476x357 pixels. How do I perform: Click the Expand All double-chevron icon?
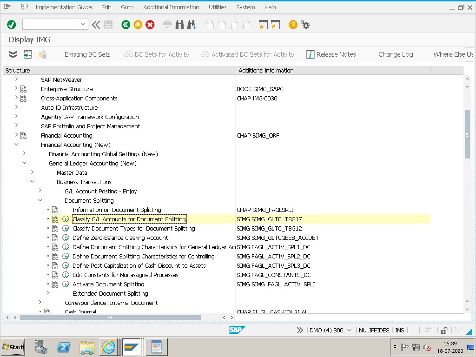(13, 54)
